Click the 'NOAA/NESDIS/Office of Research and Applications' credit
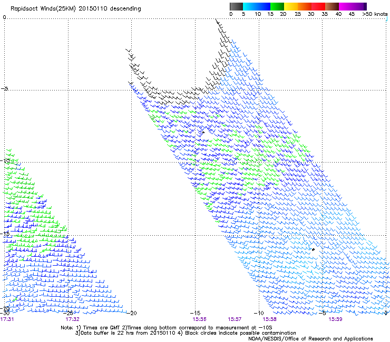Image resolution: width=390 pixels, height=342 pixels. point(310,338)
